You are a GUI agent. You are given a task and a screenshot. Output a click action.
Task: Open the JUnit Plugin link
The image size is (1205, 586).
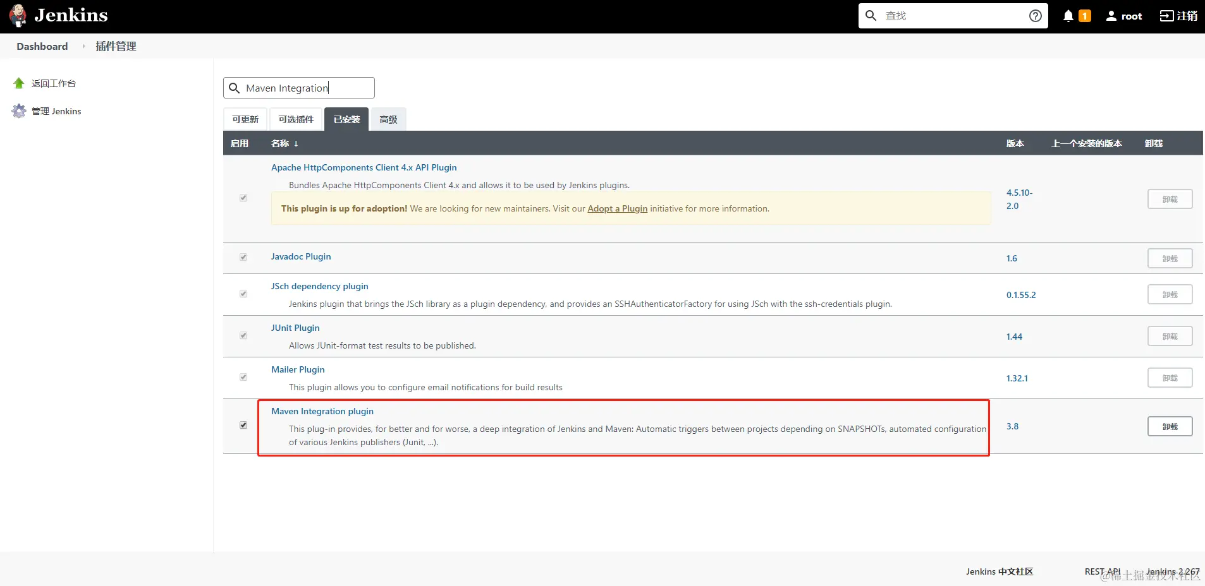point(295,328)
